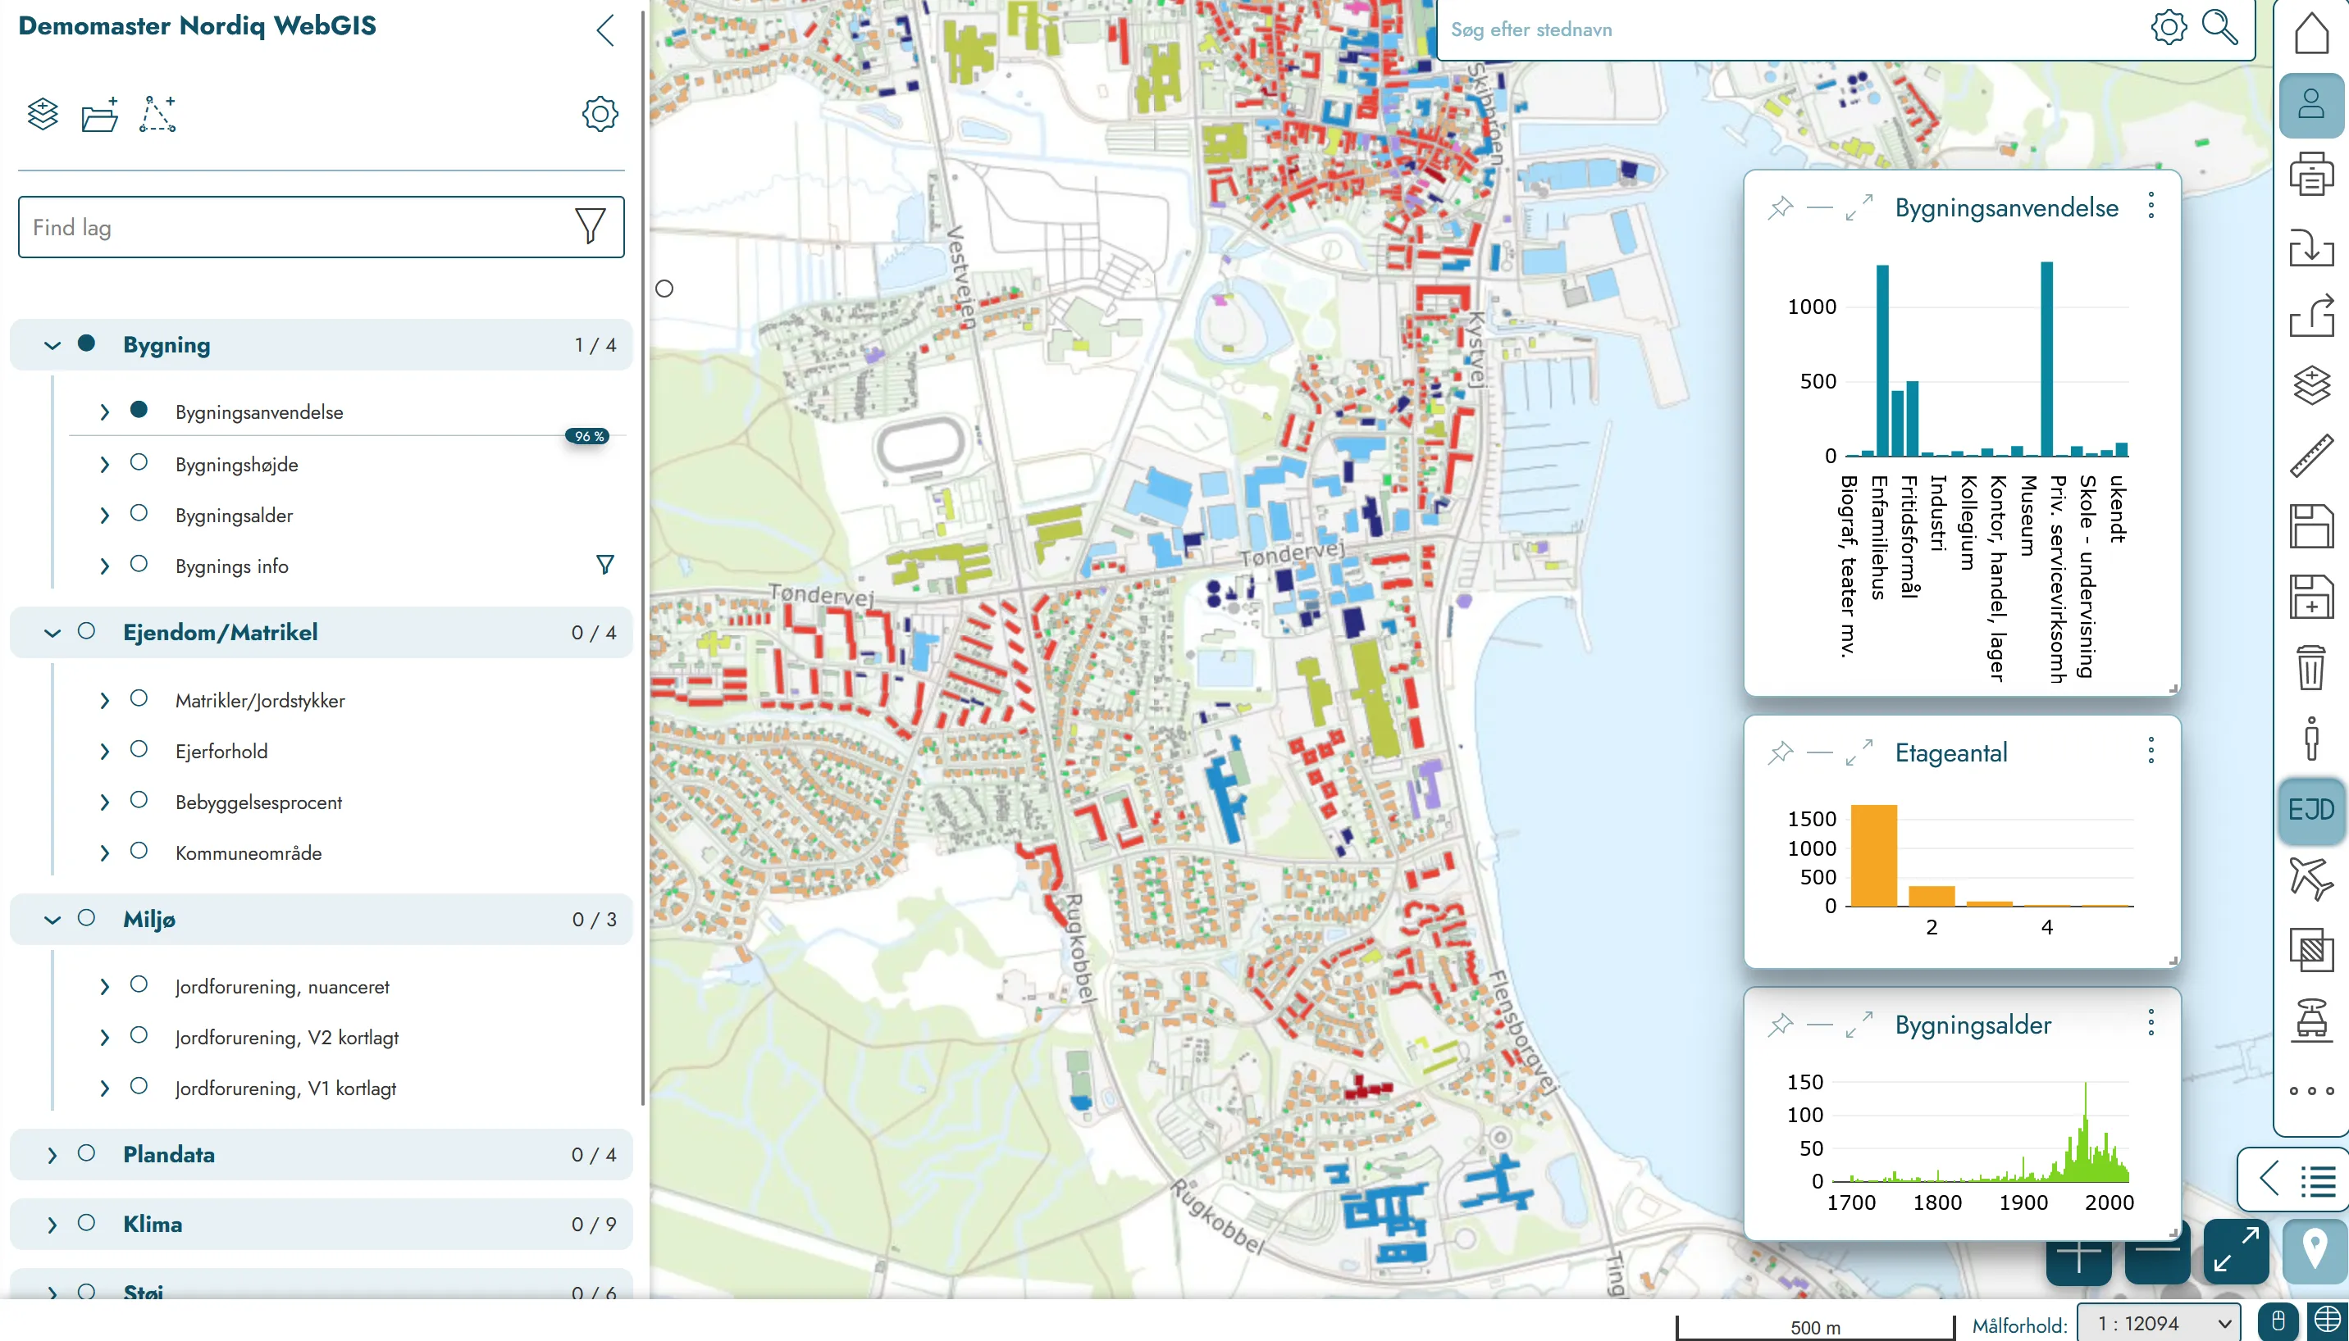The width and height of the screenshot is (2349, 1341).
Task: Select the draw polygon tool icon
Action: click(157, 114)
